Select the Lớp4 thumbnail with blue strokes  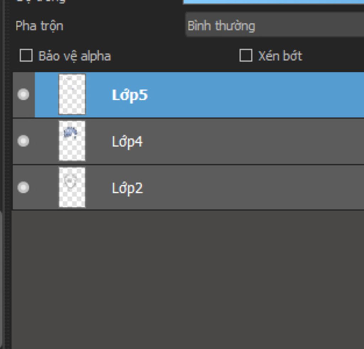(x=72, y=141)
